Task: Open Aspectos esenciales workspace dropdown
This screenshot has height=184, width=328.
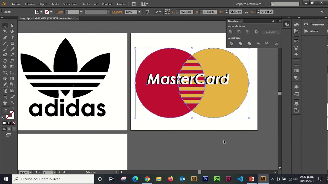Action: 250,4
